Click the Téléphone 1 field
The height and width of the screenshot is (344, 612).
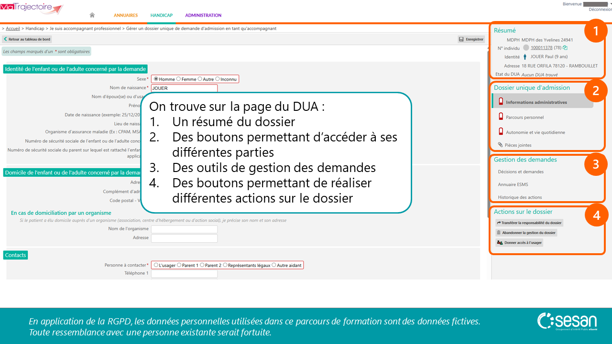click(x=184, y=274)
